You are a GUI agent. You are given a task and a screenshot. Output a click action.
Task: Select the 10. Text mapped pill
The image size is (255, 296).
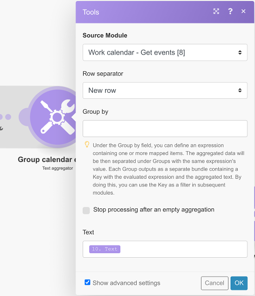[105, 249]
